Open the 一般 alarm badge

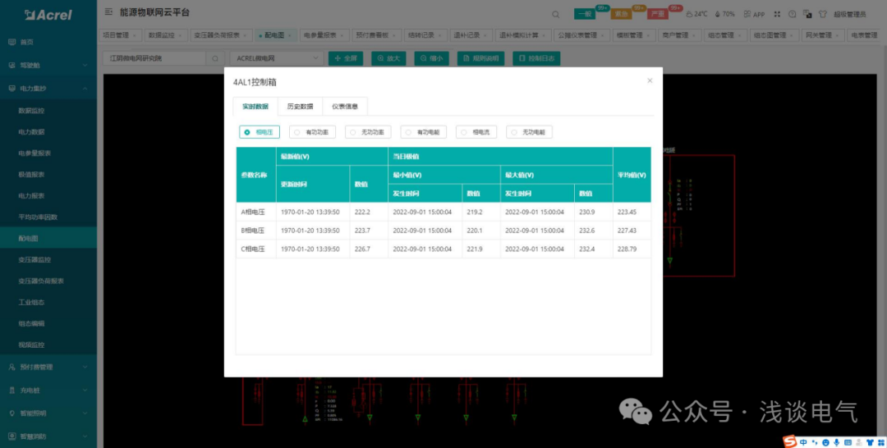tap(585, 14)
